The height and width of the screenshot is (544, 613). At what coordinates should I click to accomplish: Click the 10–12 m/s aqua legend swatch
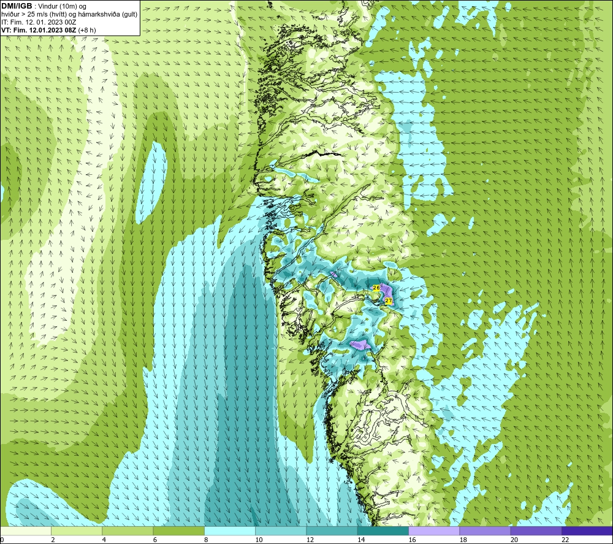click(x=281, y=531)
